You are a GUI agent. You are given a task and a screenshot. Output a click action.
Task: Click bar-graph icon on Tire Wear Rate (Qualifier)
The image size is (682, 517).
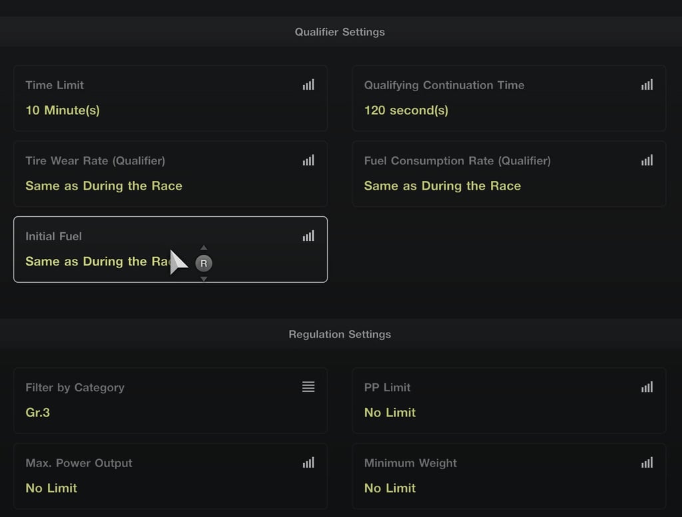[x=308, y=160]
